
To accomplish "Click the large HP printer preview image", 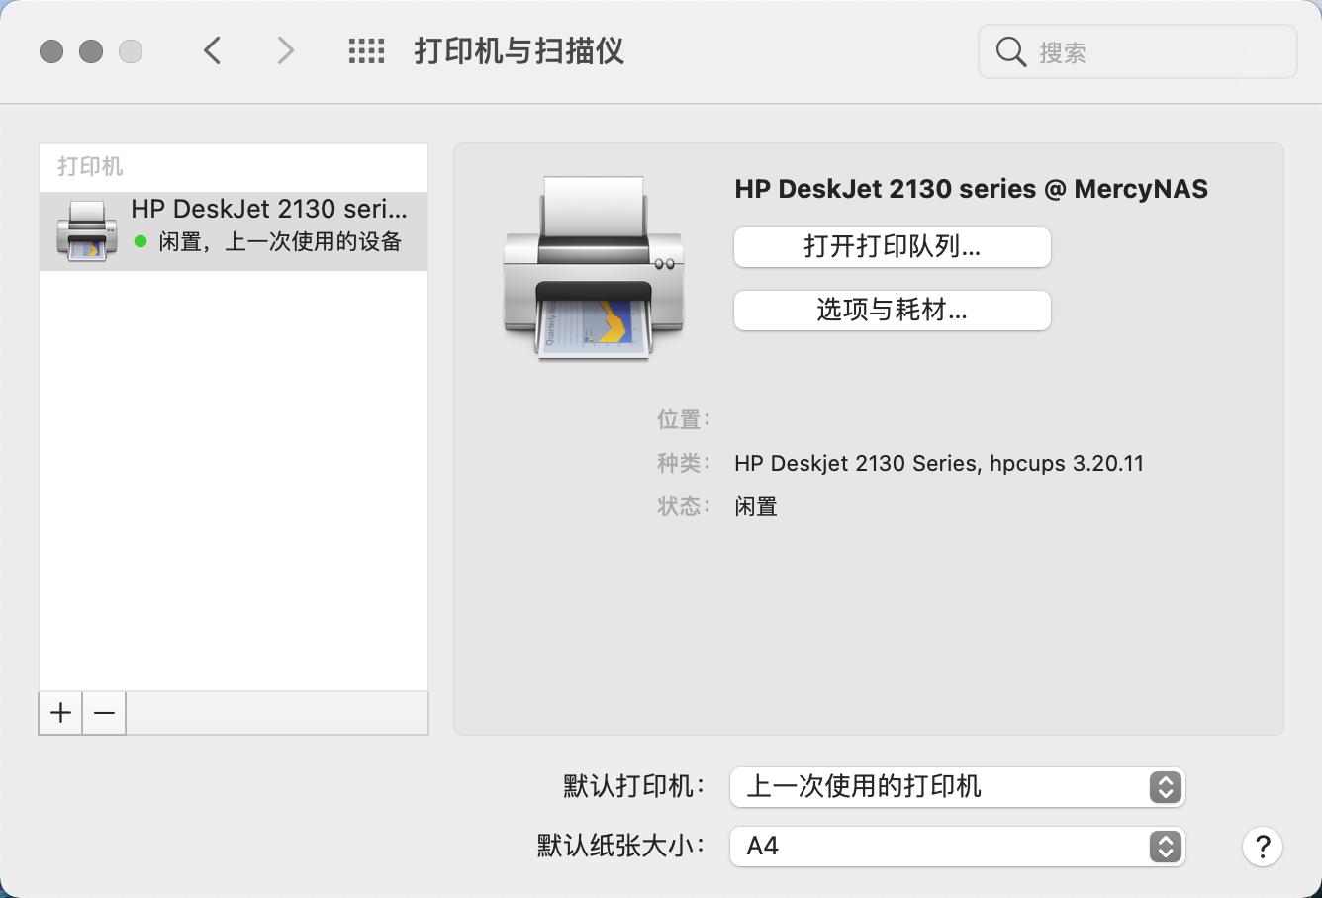I will click(594, 267).
